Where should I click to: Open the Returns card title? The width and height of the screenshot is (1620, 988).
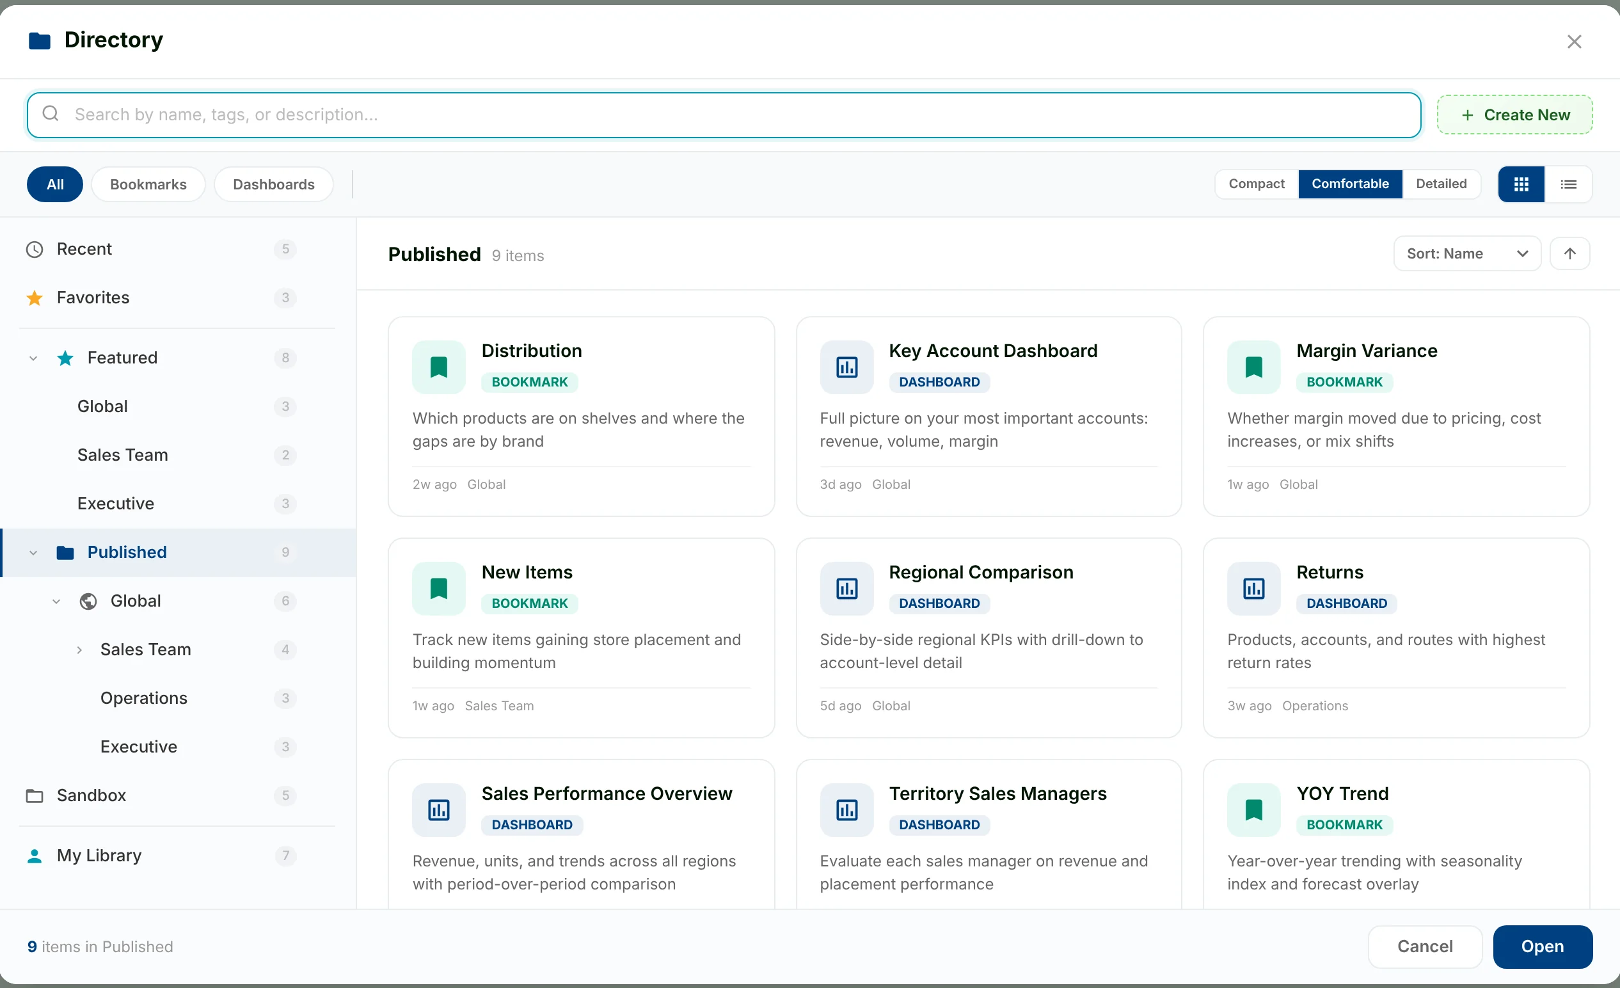click(1330, 573)
